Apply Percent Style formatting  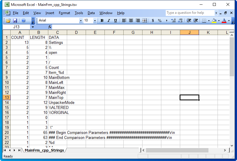tap(160, 21)
